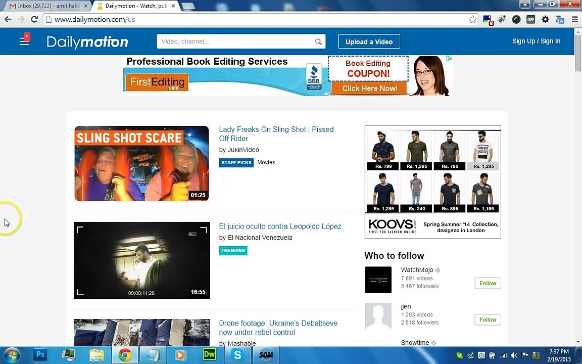The height and width of the screenshot is (364, 582).
Task: Click WatchMojo channel name
Action: coord(417,270)
